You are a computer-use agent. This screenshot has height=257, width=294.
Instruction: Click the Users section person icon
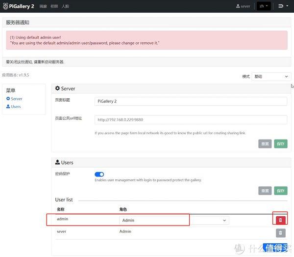[57, 162]
